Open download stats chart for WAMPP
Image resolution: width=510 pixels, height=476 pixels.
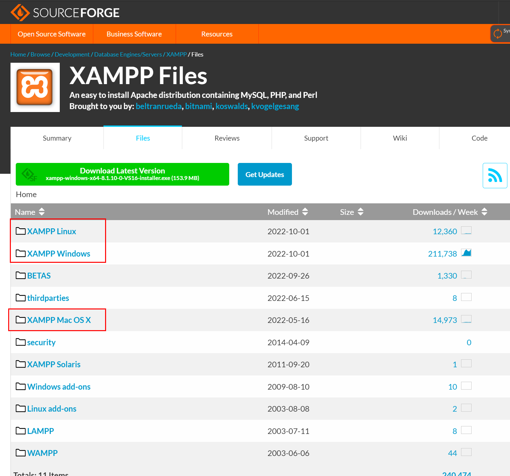pos(466,452)
